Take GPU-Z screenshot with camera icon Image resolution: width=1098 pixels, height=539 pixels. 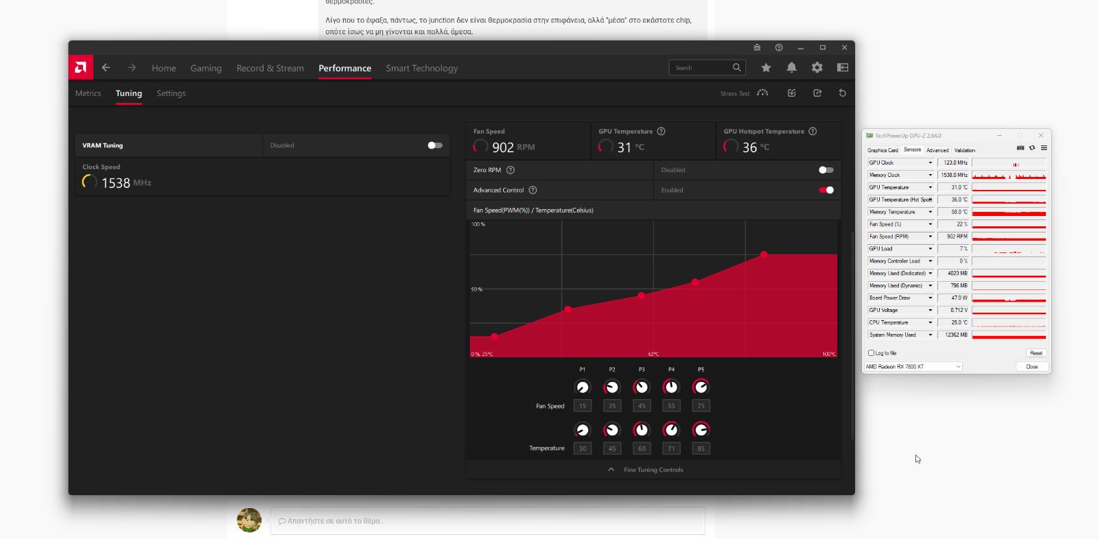click(1020, 148)
